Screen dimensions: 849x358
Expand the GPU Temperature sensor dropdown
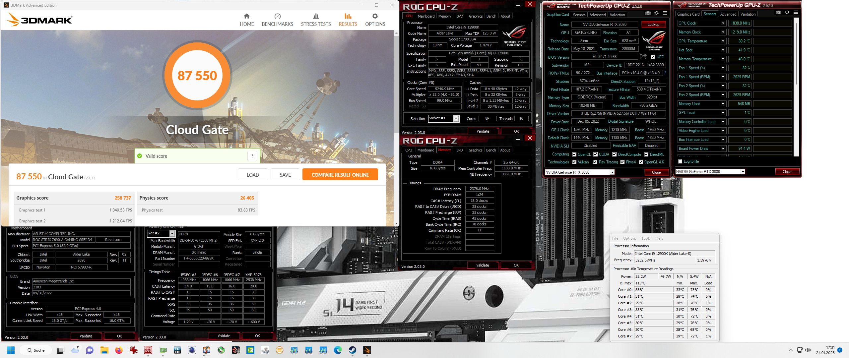(723, 41)
